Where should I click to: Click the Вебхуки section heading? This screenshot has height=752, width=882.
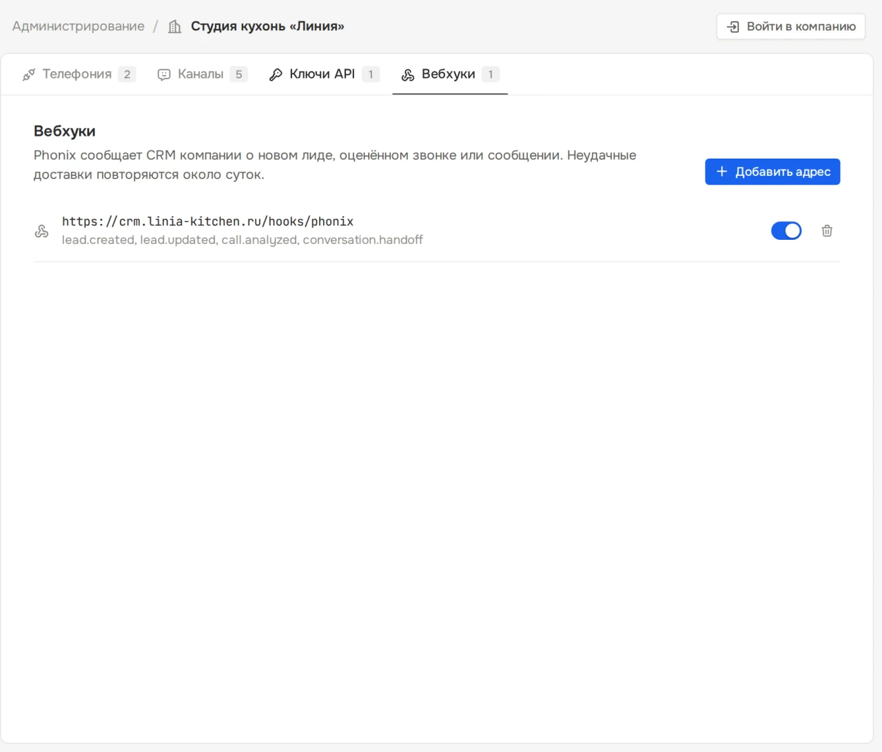coord(65,131)
